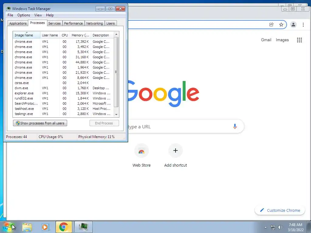Show hidden tray icons arrow
Image resolution: width=311 pixels, height=233 pixels.
pos(265,227)
